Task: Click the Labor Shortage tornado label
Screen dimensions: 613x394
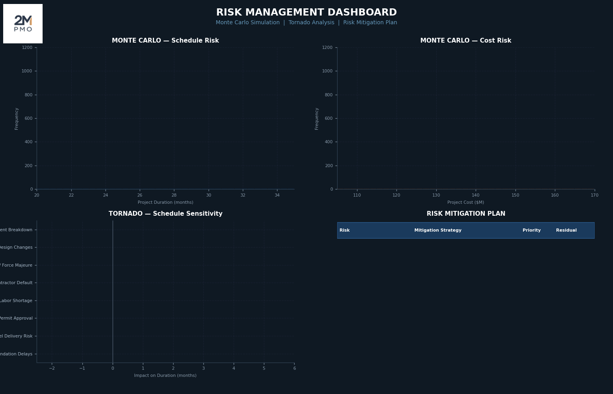Action: click(16, 301)
